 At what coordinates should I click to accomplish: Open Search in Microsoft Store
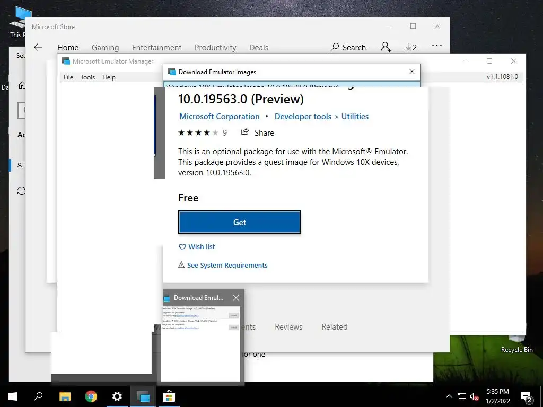pos(348,47)
